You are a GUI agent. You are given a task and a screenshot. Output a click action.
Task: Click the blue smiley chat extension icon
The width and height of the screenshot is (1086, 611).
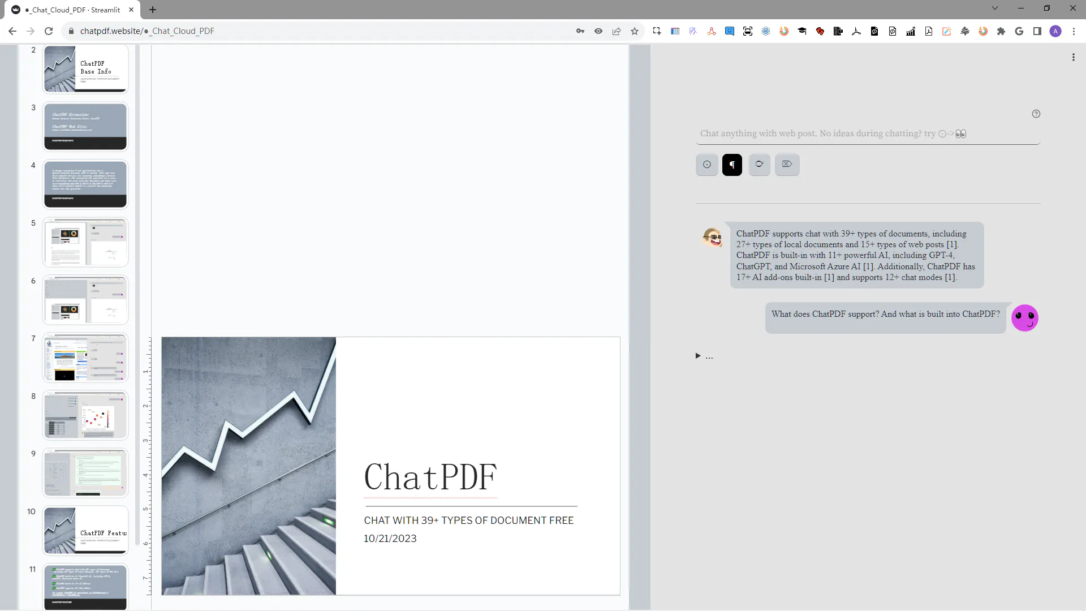[730, 31]
